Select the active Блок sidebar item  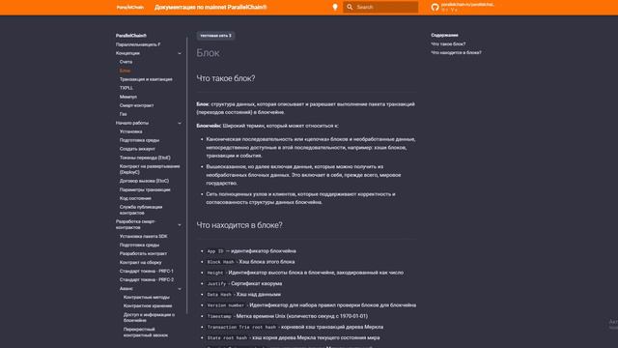[125, 71]
